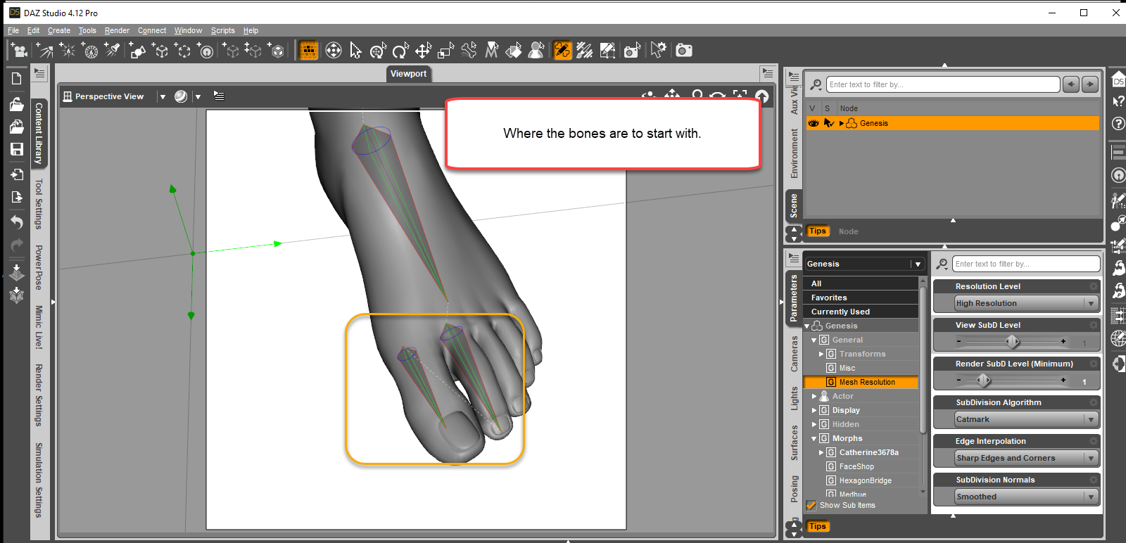1126x543 pixels.
Task: Click the Undo arrow in the side toolbar
Action: [x=17, y=222]
